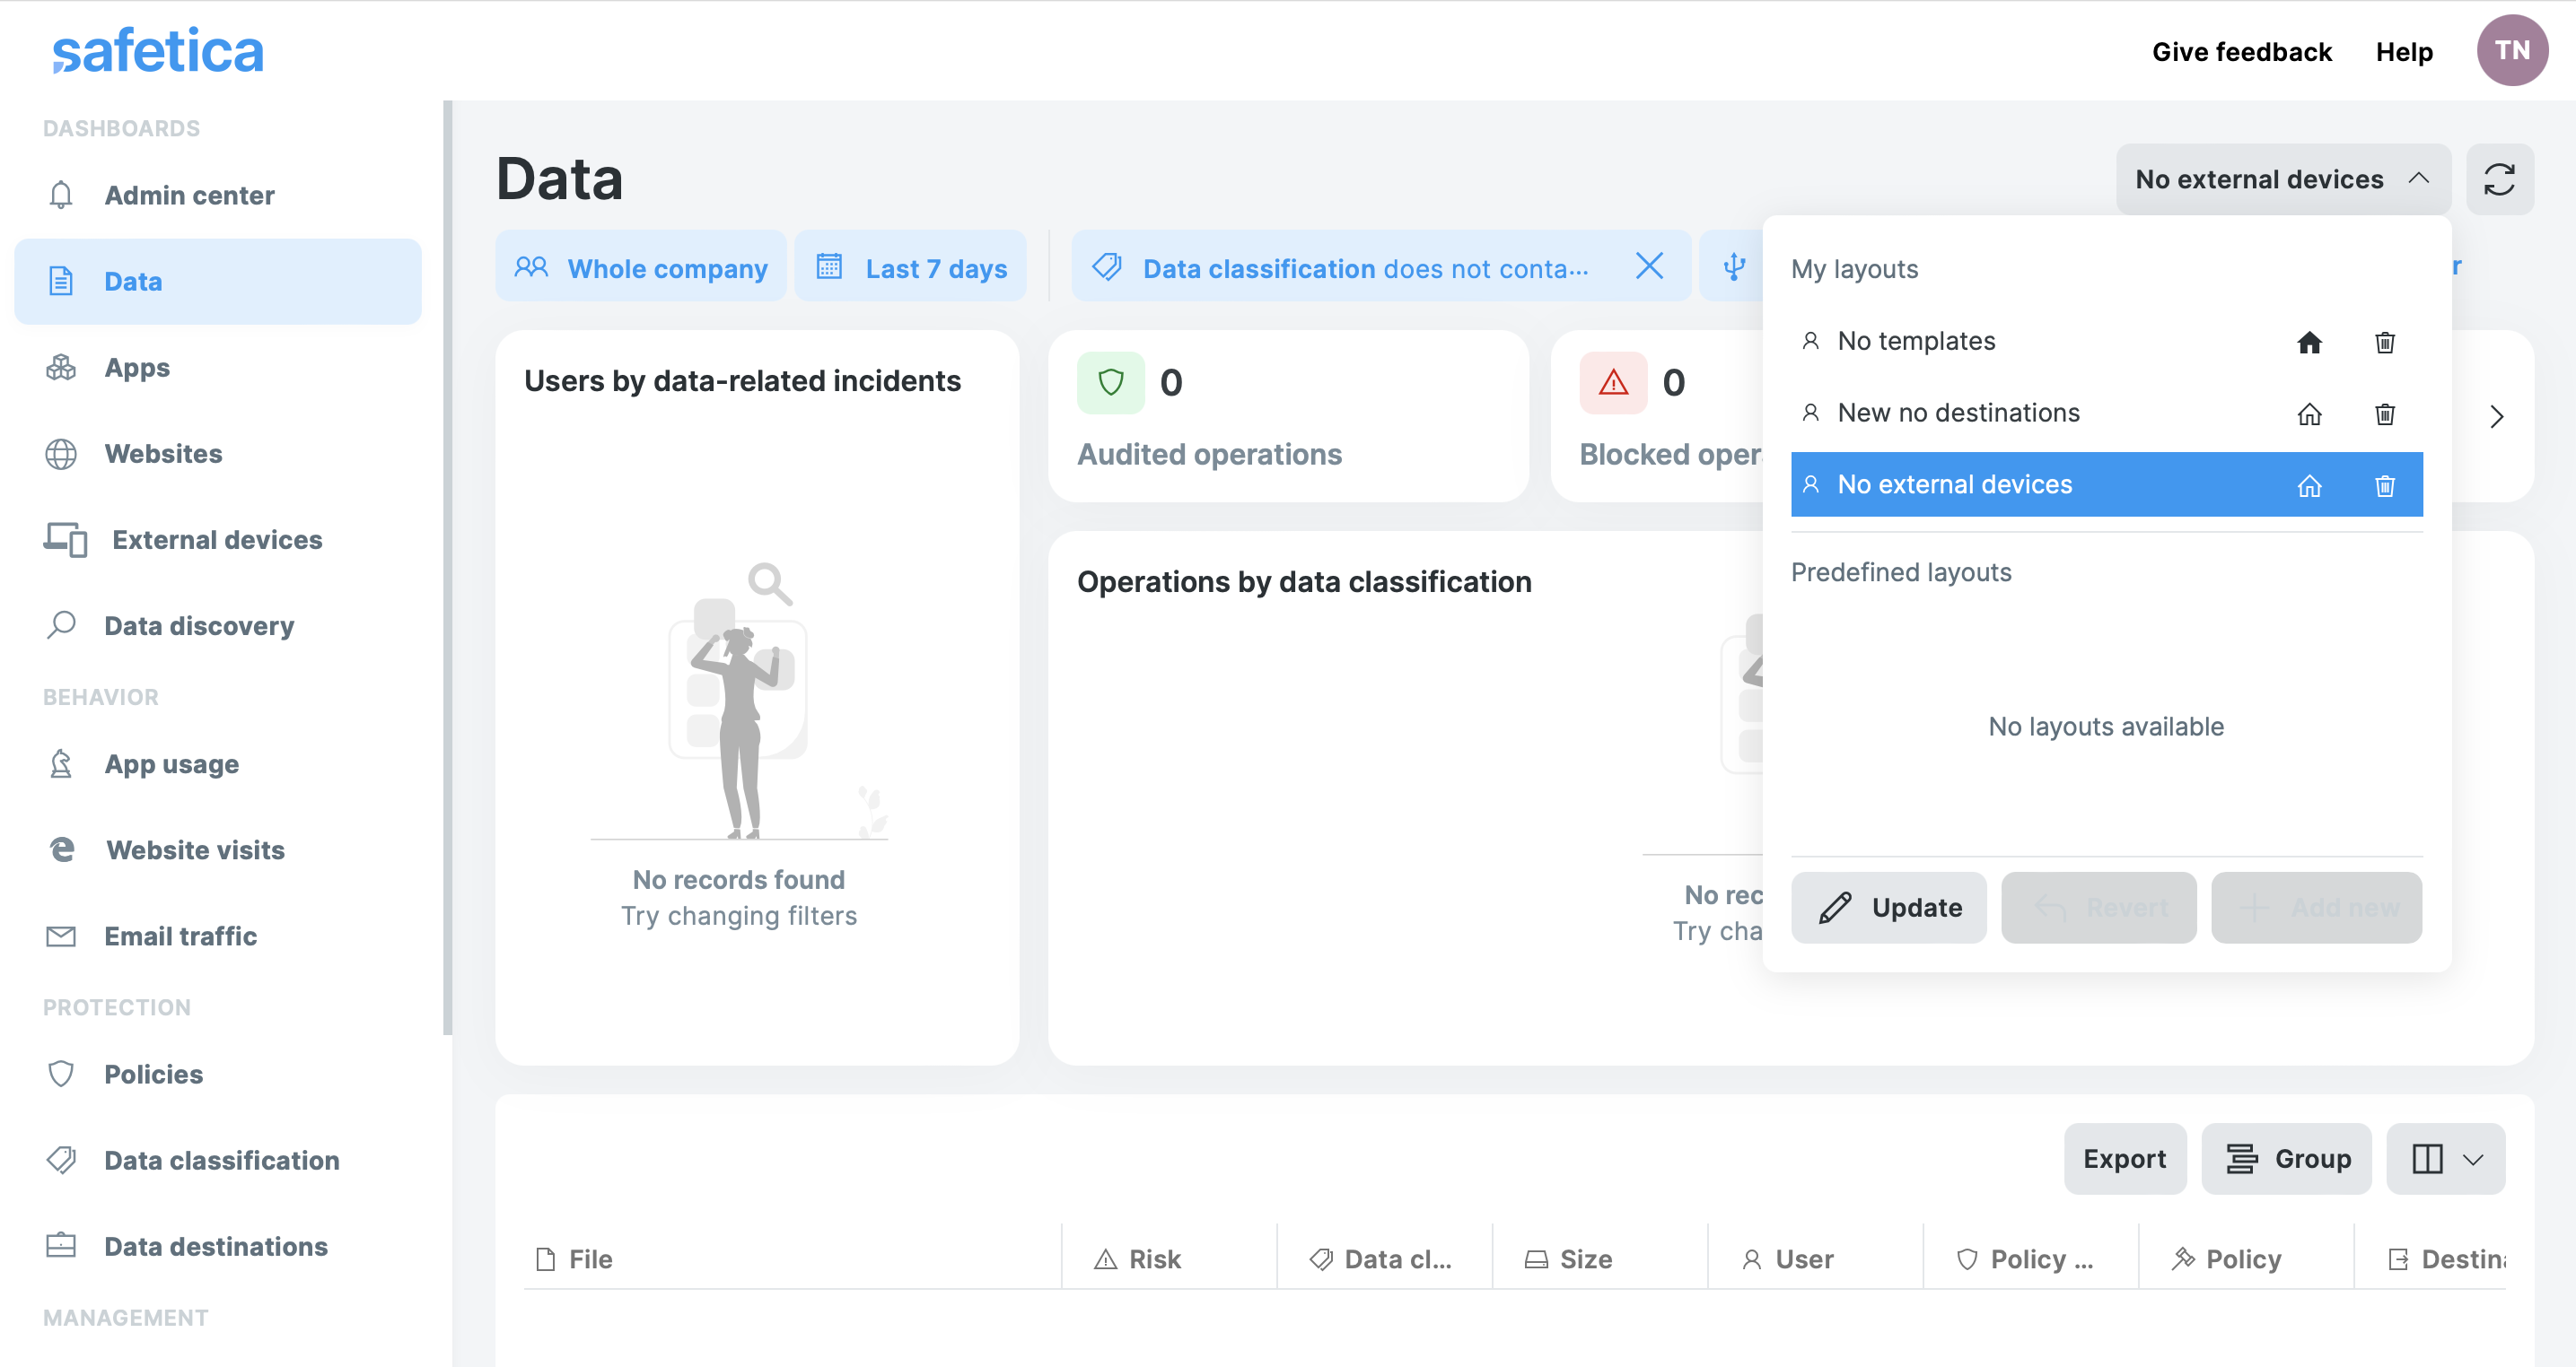Click the Policies shield icon
2576x1367 pixels.
point(61,1073)
